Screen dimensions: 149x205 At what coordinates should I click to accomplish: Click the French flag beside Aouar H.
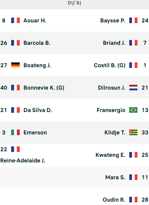click(x=15, y=21)
